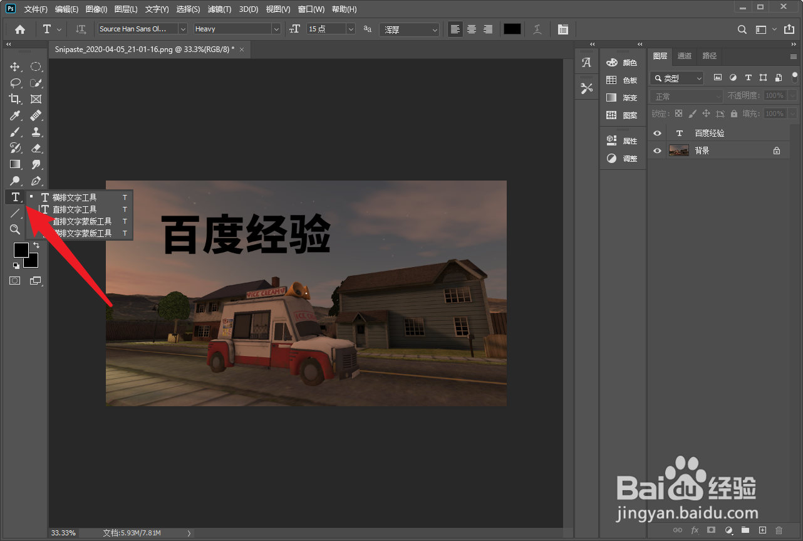Toggle lock all padlock in the lock row
803x541 pixels.
pos(734,113)
